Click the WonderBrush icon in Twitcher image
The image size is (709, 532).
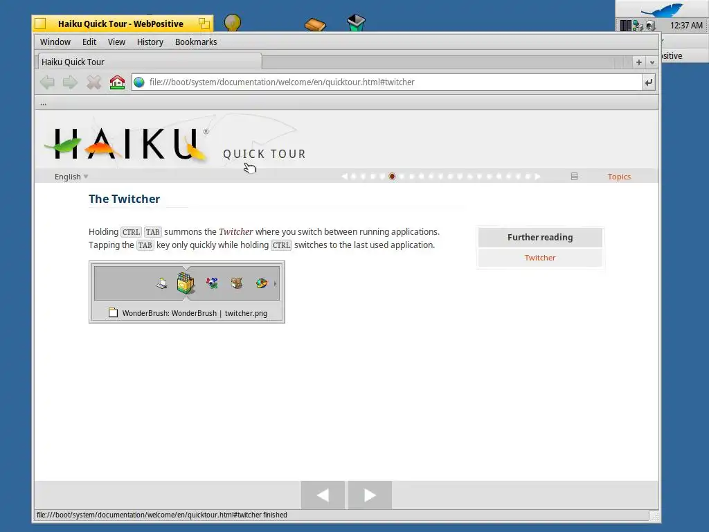click(x=186, y=283)
